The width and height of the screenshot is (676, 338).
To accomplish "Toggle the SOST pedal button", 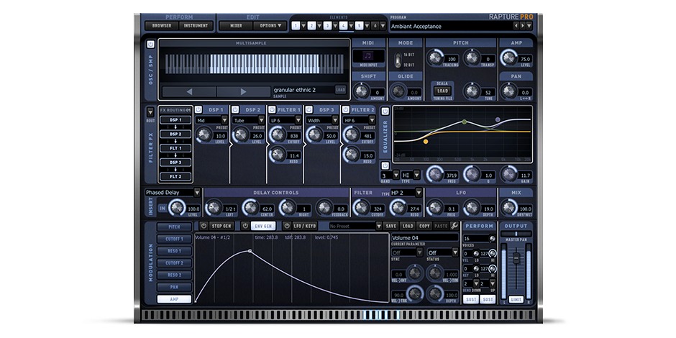I will pyautogui.click(x=488, y=298).
